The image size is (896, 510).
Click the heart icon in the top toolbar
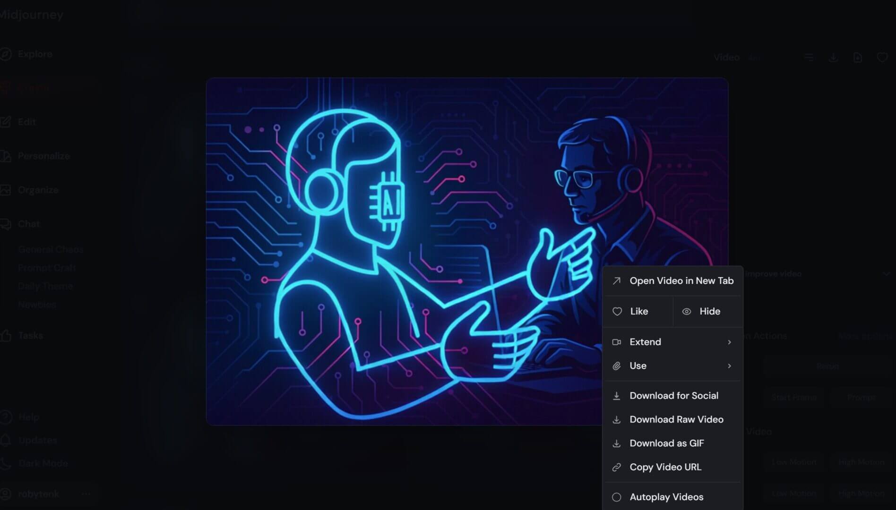[x=882, y=58]
